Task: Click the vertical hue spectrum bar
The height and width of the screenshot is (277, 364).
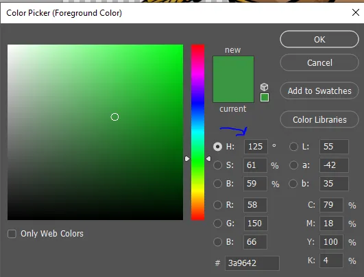Action: tap(197, 132)
